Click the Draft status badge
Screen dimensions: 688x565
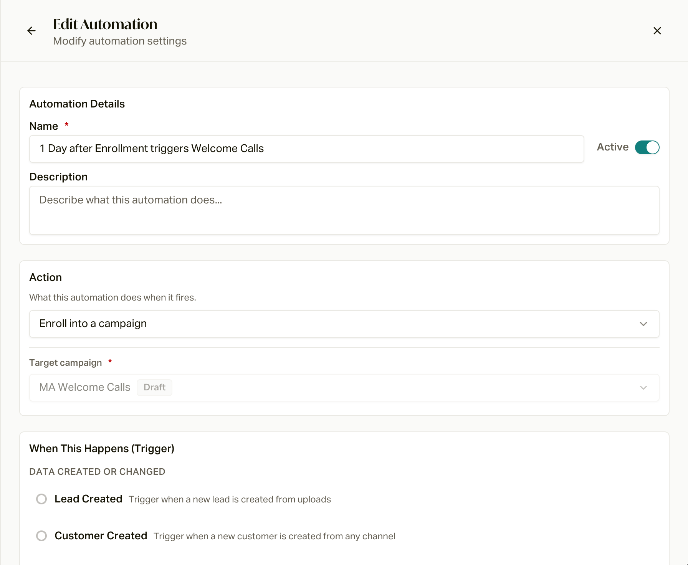(x=154, y=387)
